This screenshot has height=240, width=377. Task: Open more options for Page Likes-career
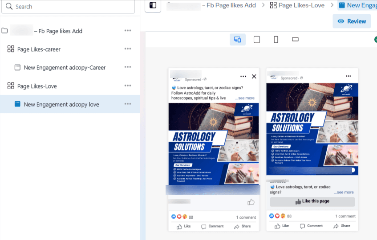point(128,49)
